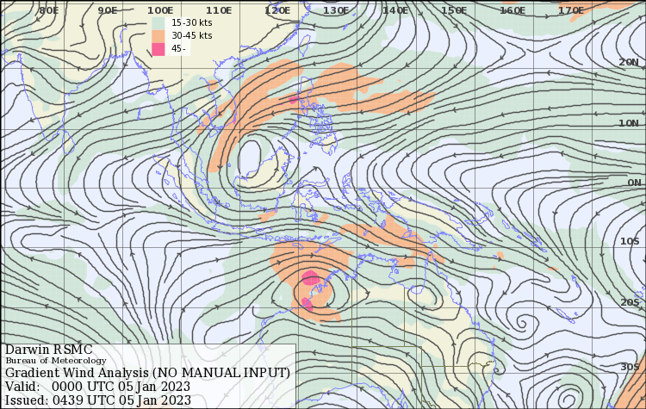Click the Issued 0439 UTC time line
The width and height of the screenshot is (646, 409).
click(97, 400)
